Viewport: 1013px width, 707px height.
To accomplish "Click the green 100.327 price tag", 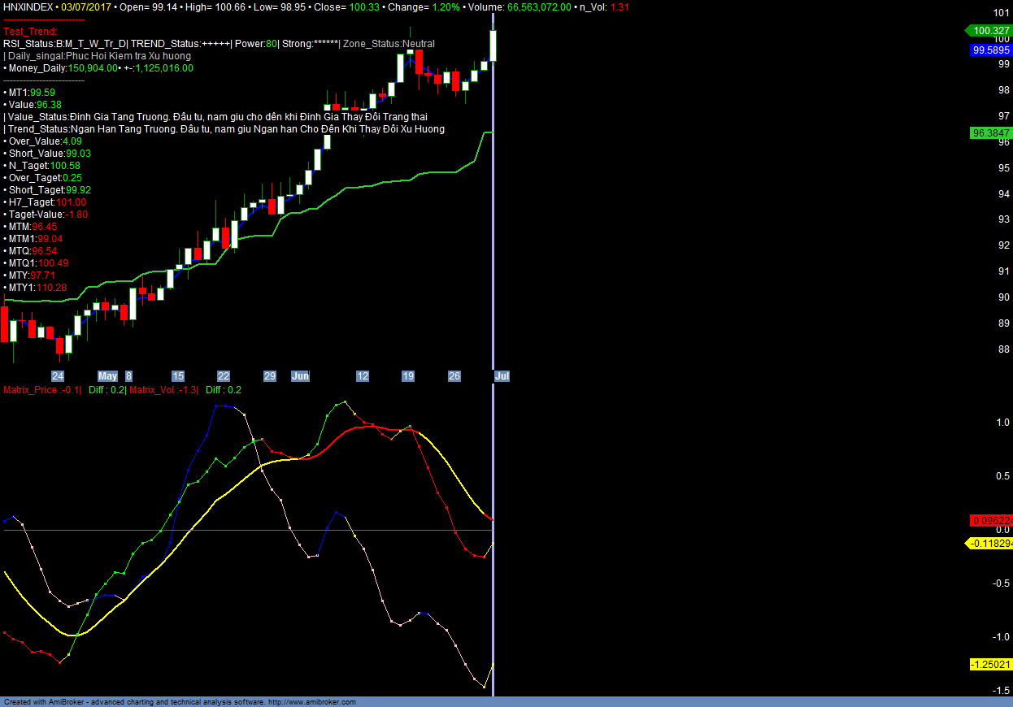I will pyautogui.click(x=989, y=31).
